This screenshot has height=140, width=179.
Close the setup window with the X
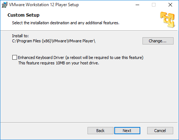coord(170,5)
